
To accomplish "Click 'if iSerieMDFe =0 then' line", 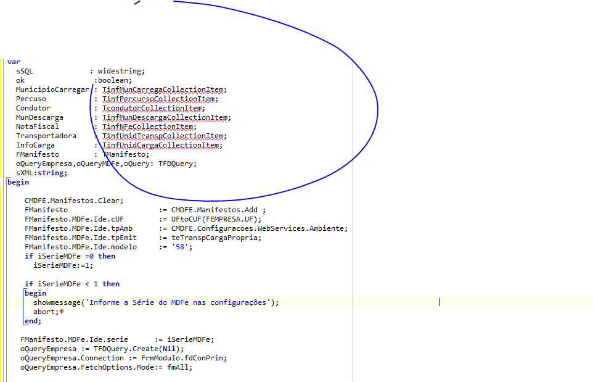I will tap(70, 256).
